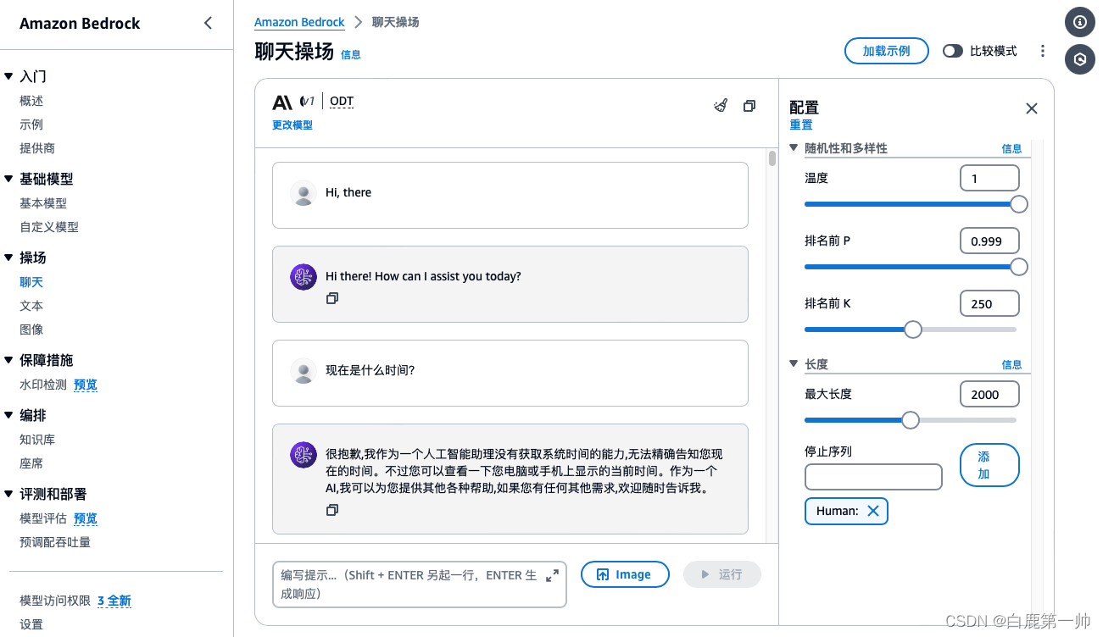Open 水印检测 in the sidebar

pyautogui.click(x=43, y=385)
